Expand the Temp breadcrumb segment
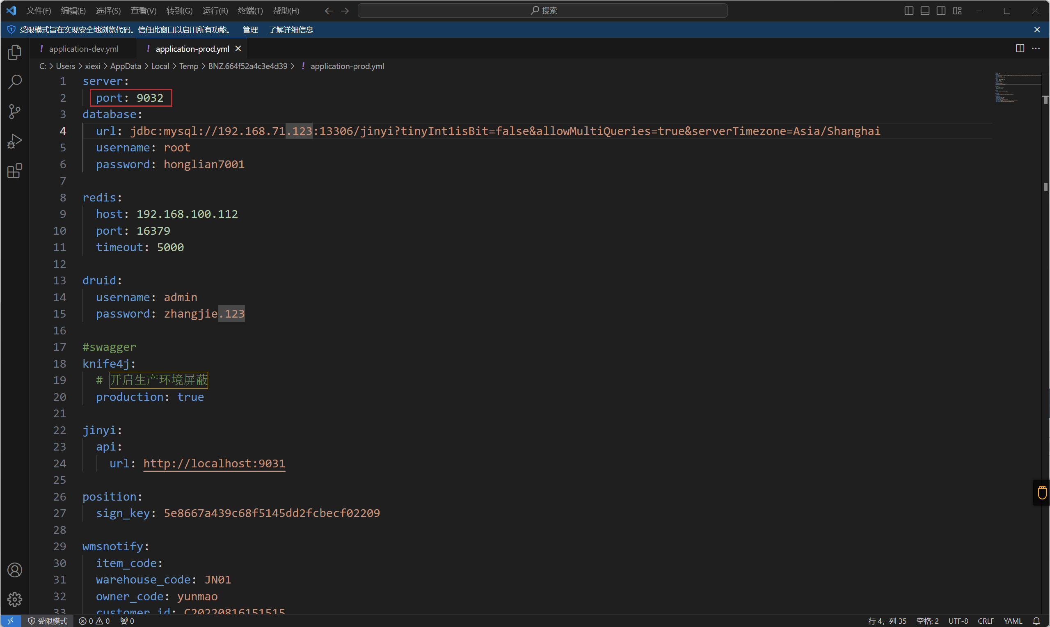This screenshot has width=1050, height=627. click(x=188, y=66)
